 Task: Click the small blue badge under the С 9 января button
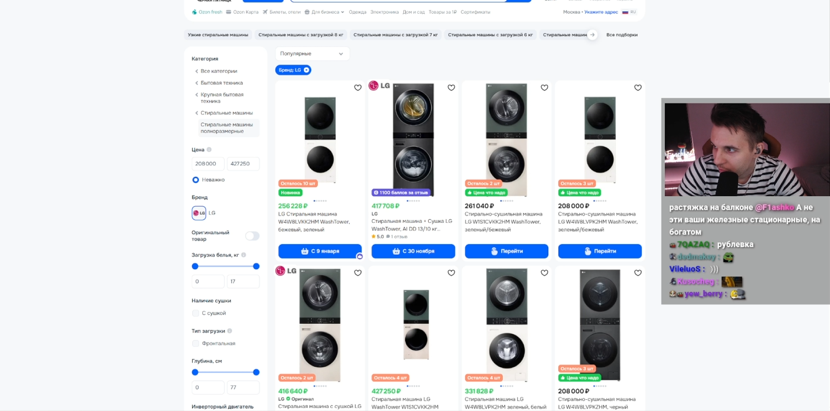[360, 256]
